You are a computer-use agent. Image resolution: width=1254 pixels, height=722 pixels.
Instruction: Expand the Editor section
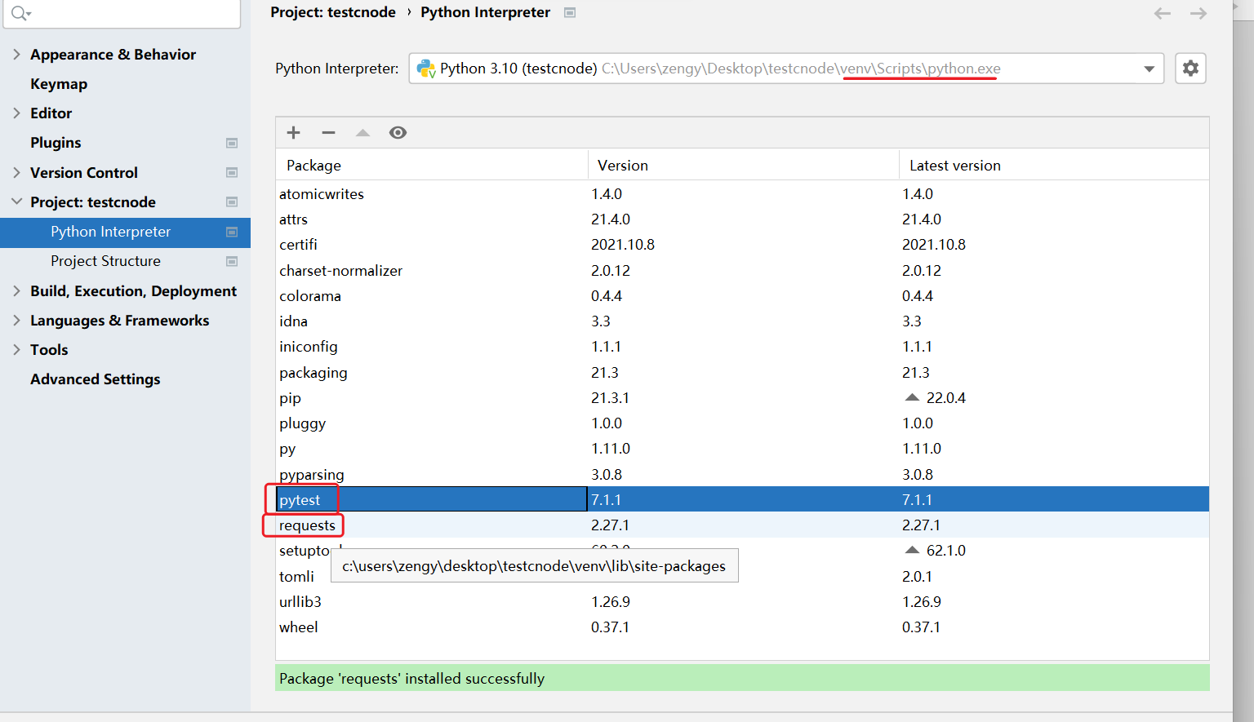click(16, 113)
